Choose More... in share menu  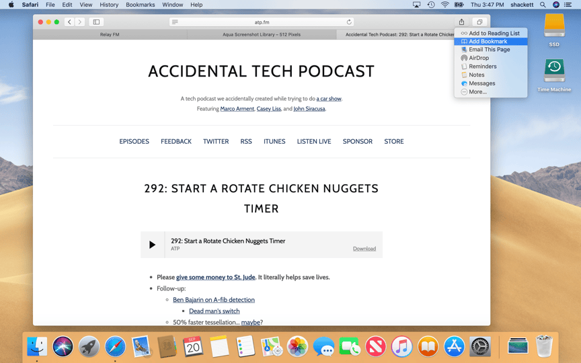[x=491, y=92]
